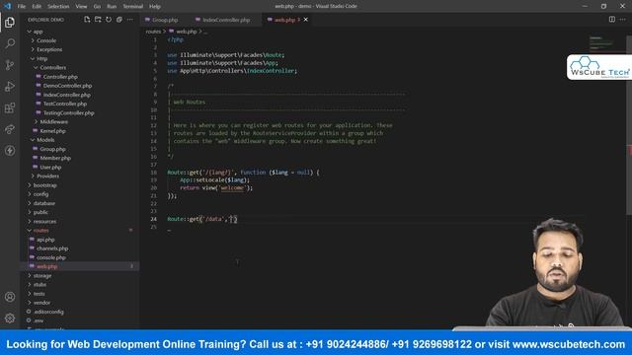
Task: Open editor more actions menu
Action: (623, 20)
